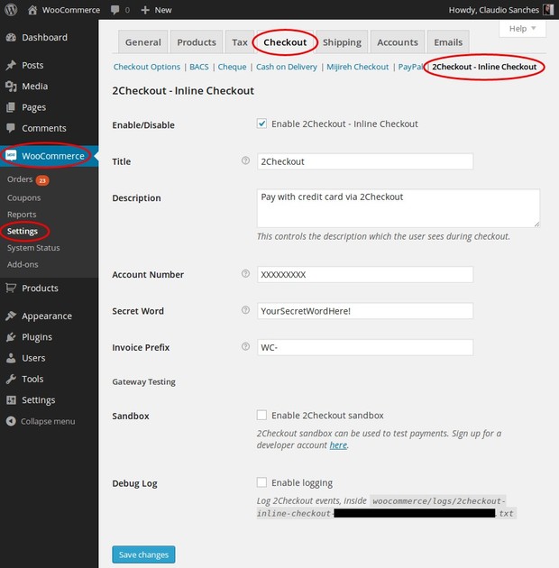Click the Media icon in the sidebar
559x568 pixels.
pos(11,87)
